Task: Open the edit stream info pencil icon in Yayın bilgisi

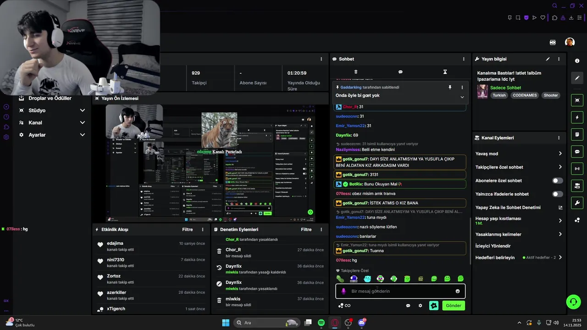Action: (548, 59)
